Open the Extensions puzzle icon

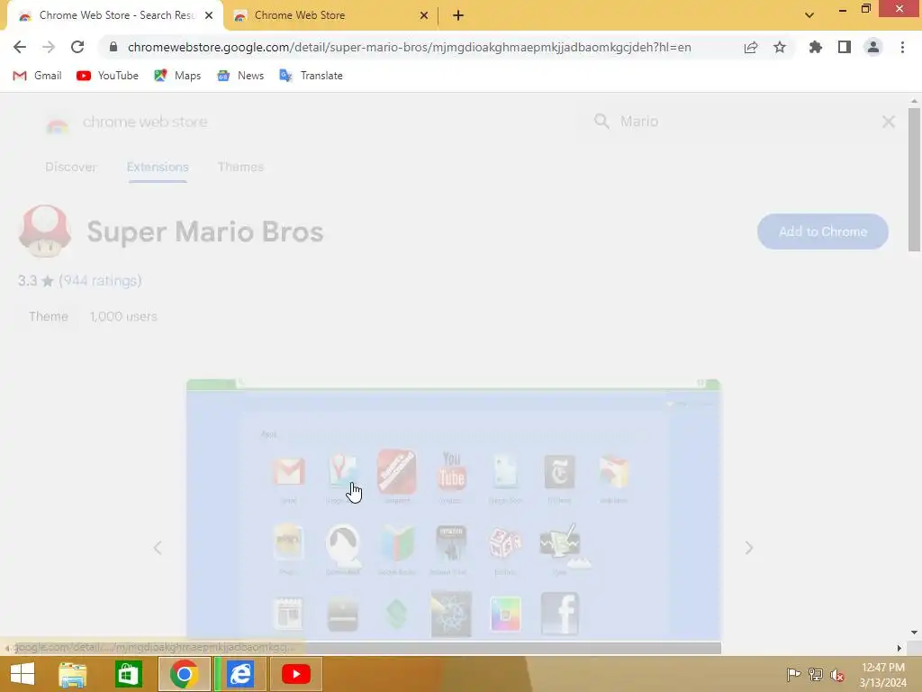pos(816,47)
